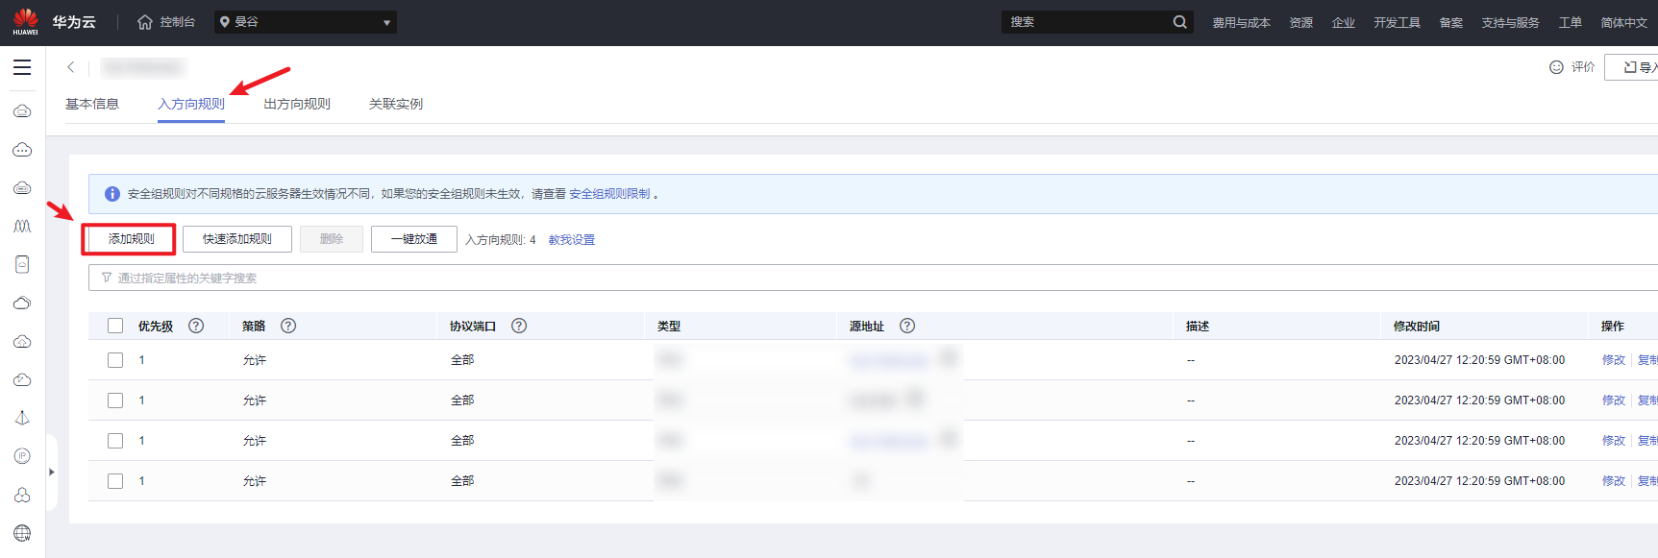Click the smiley 评价 feedback icon
The image size is (1658, 558).
point(1556,67)
